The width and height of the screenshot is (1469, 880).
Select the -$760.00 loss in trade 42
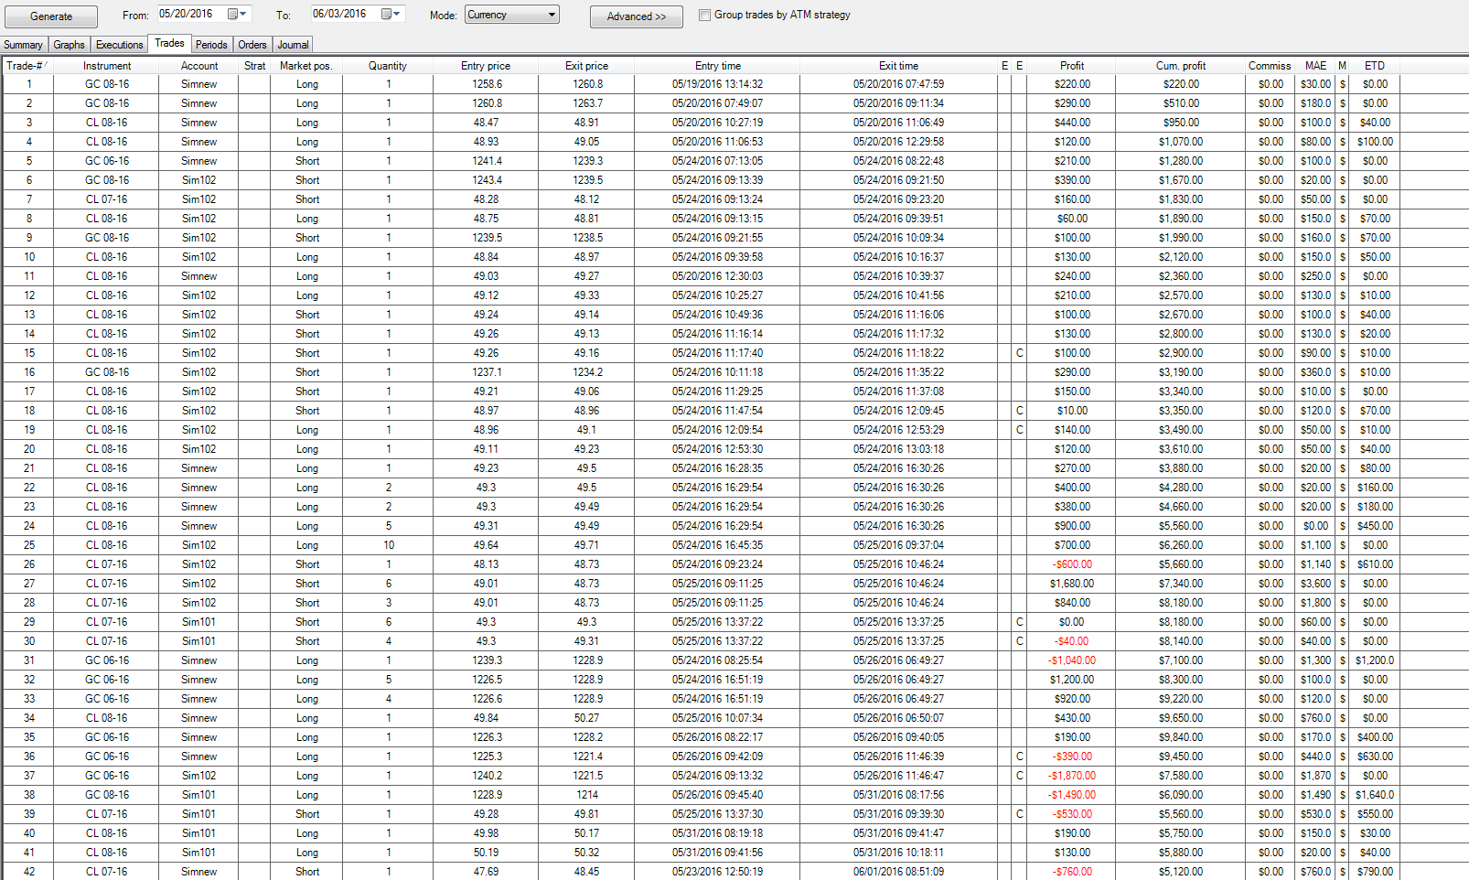pos(1072,872)
